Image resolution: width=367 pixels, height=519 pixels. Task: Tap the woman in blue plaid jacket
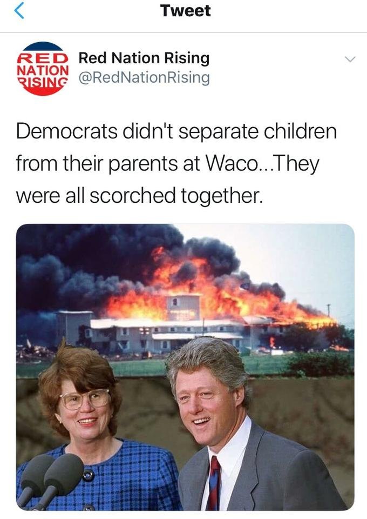(96, 430)
